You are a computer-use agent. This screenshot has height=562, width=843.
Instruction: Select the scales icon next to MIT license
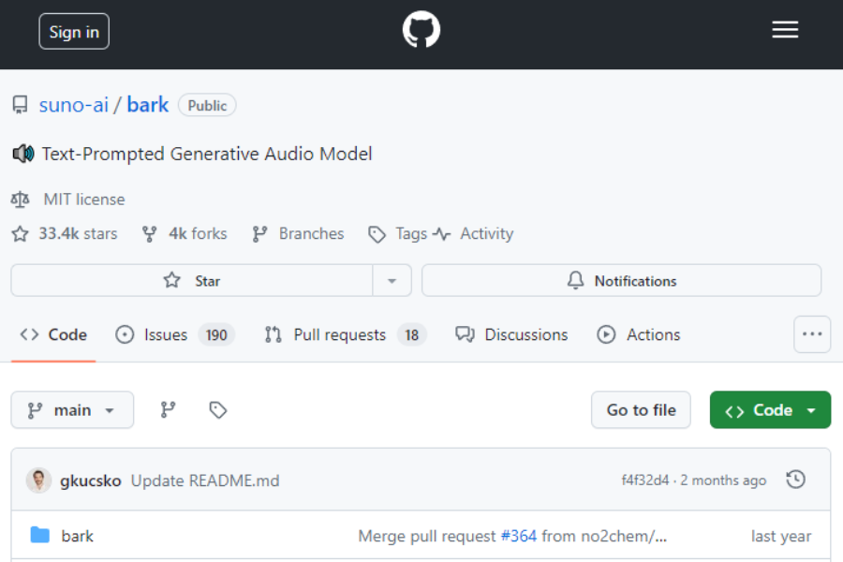coord(21,199)
